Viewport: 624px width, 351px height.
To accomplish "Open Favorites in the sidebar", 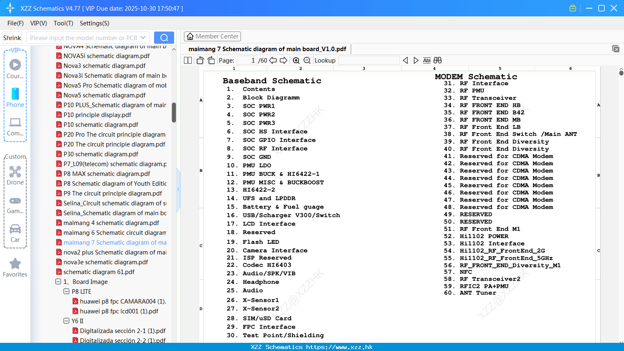I will (15, 268).
